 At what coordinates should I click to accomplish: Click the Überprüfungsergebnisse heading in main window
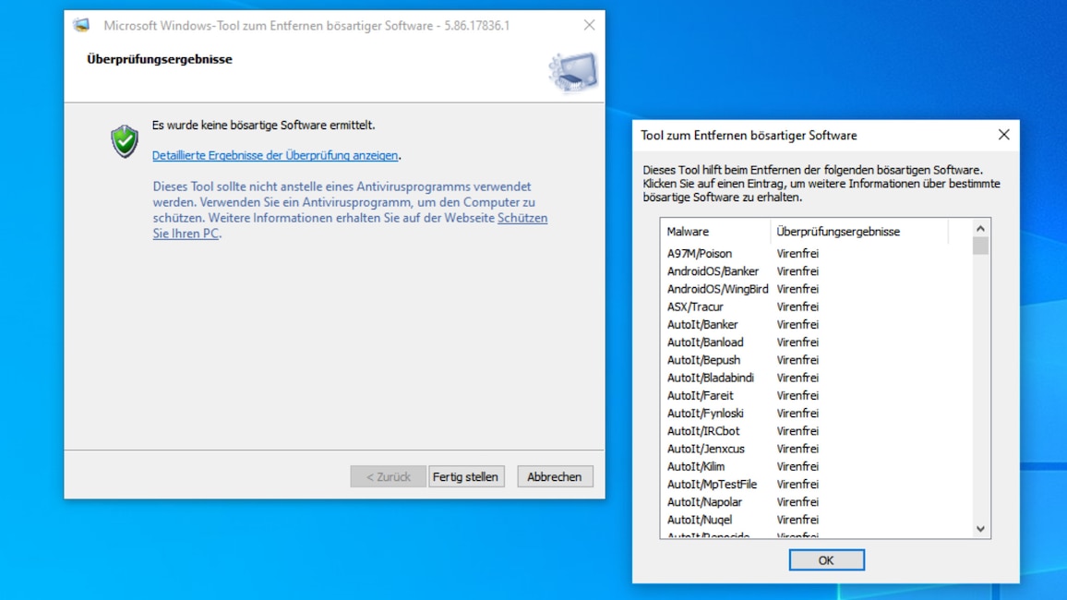[x=160, y=59]
